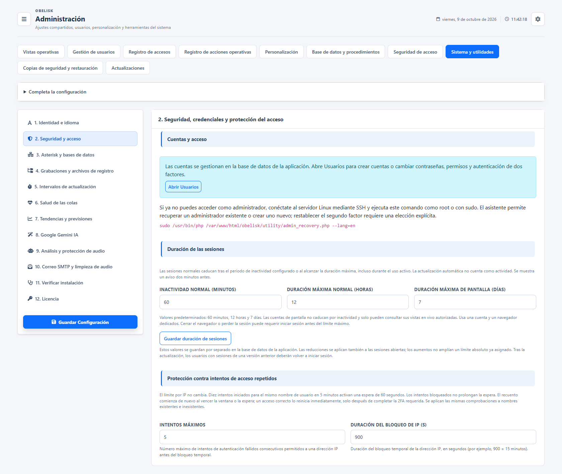Open the Copias de seguridad y restauración tab

[x=60, y=68]
